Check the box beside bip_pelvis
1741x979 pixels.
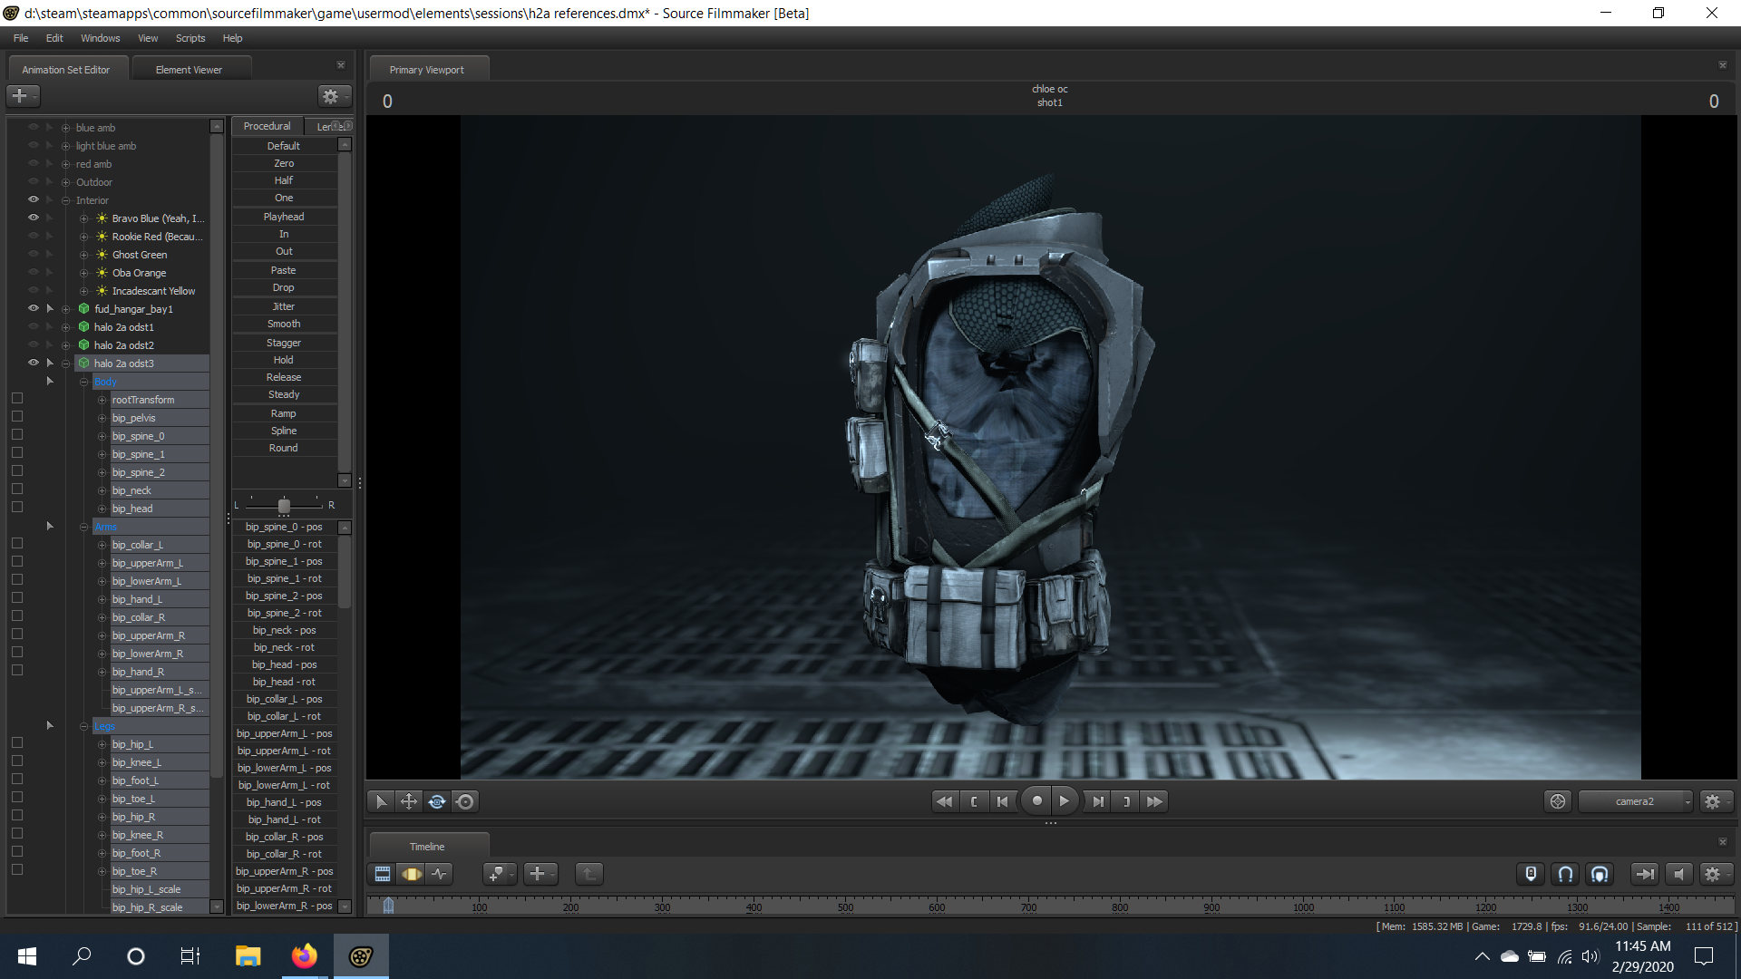tap(16, 416)
